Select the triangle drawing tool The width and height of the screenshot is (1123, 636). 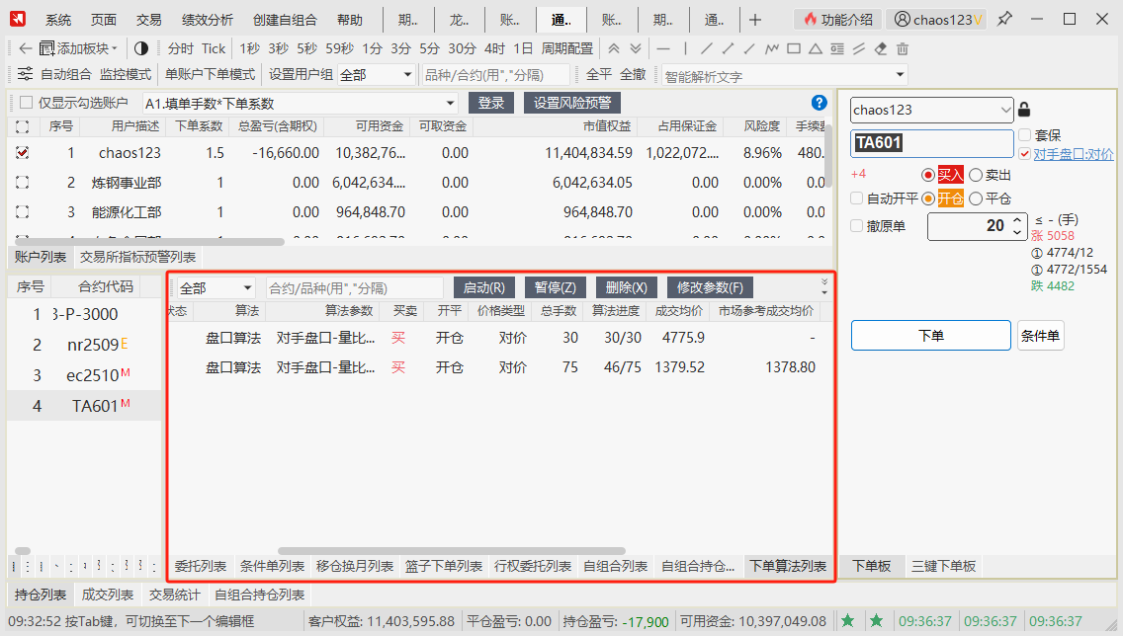tap(816, 48)
